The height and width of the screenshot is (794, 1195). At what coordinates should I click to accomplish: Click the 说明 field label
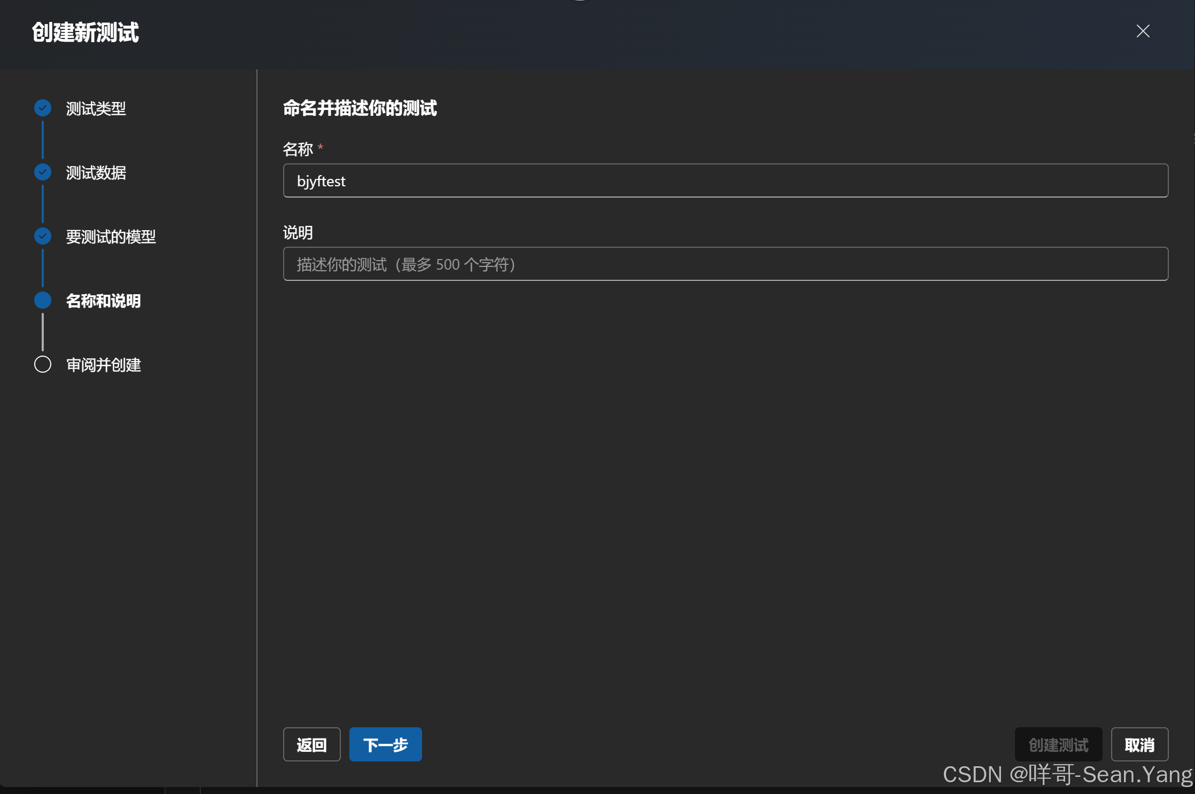point(298,233)
